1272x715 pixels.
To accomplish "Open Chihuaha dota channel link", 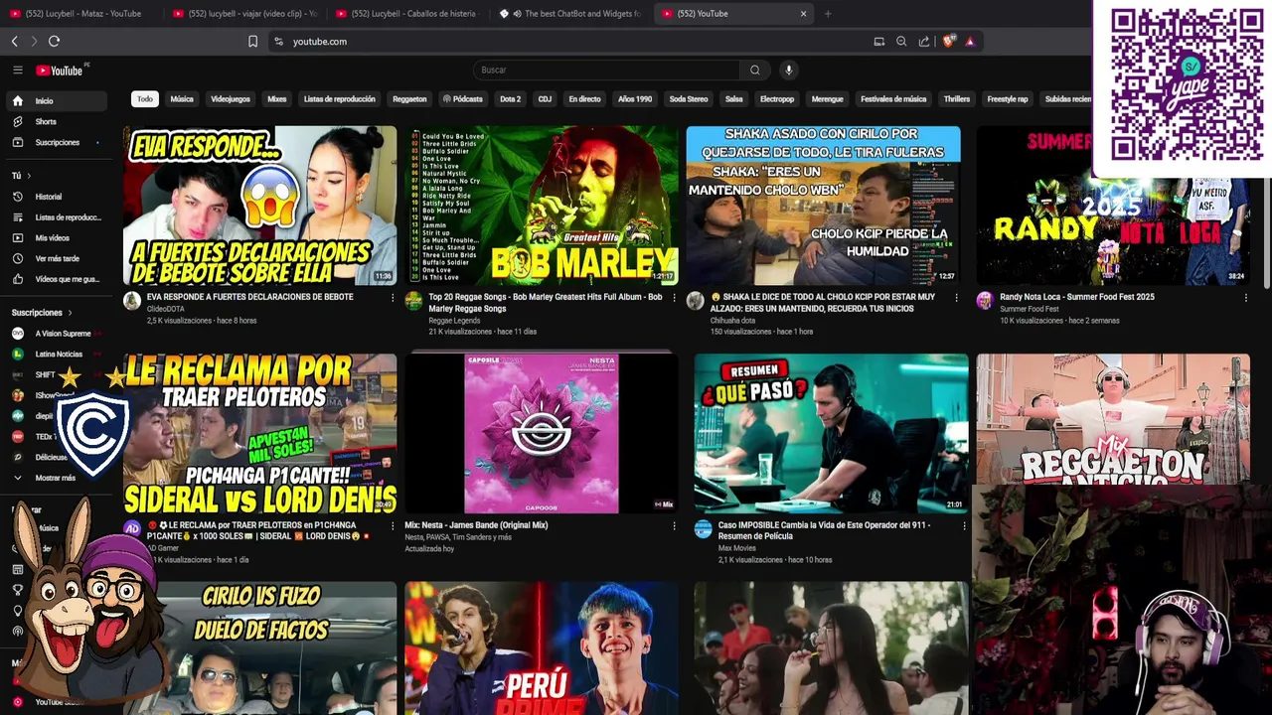I will 732,321.
